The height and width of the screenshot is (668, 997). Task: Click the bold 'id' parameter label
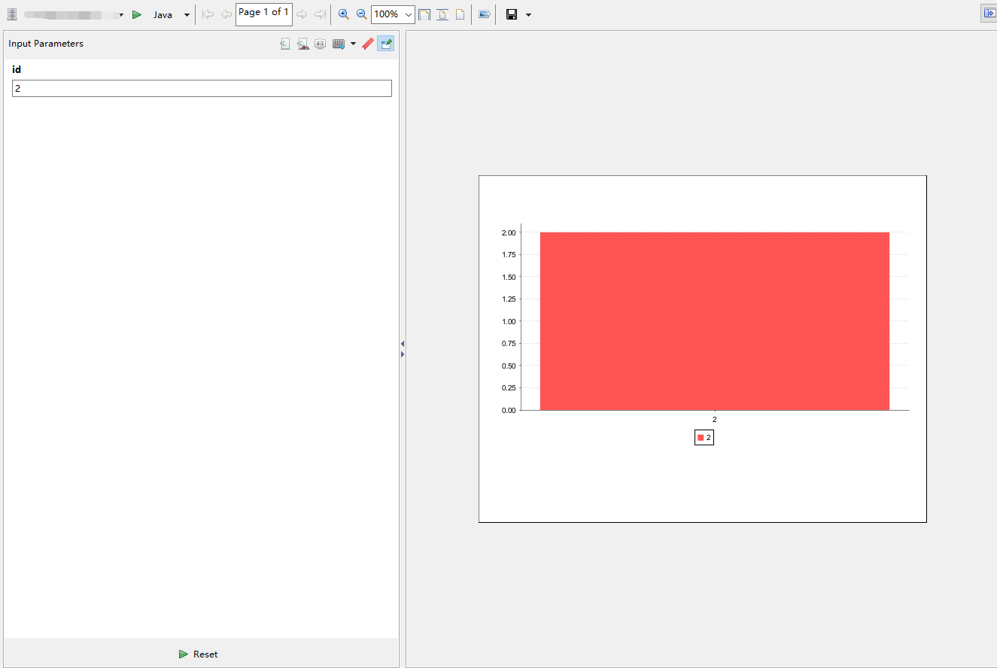click(17, 69)
